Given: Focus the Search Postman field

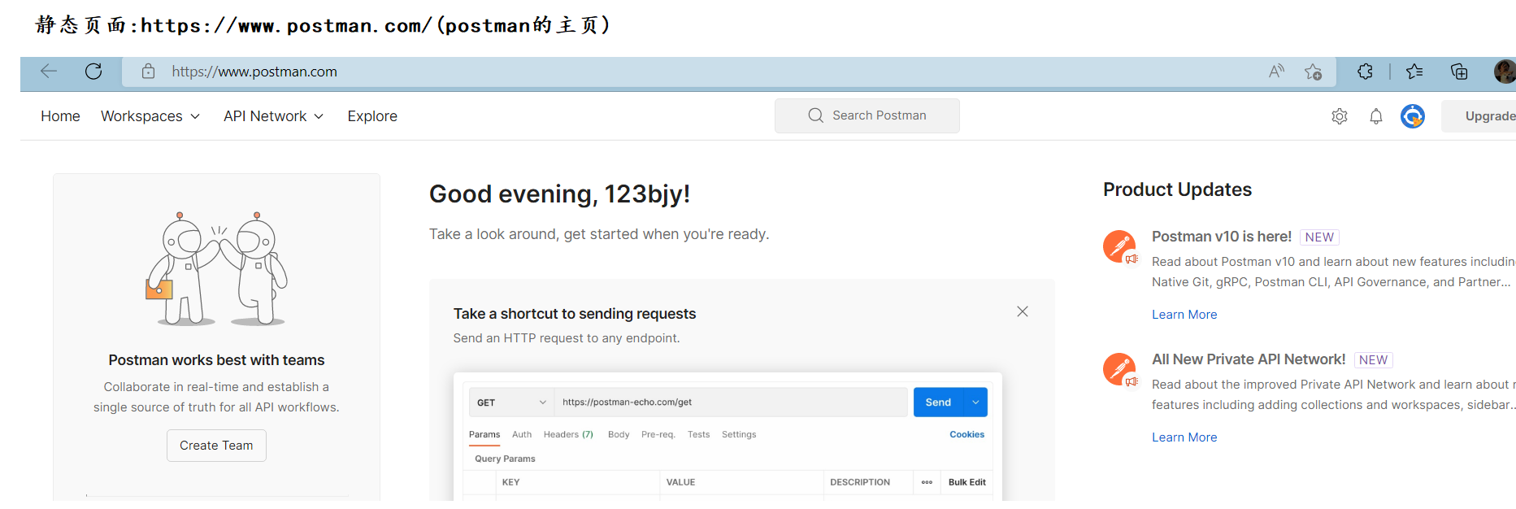Looking at the screenshot, I should 867,115.
